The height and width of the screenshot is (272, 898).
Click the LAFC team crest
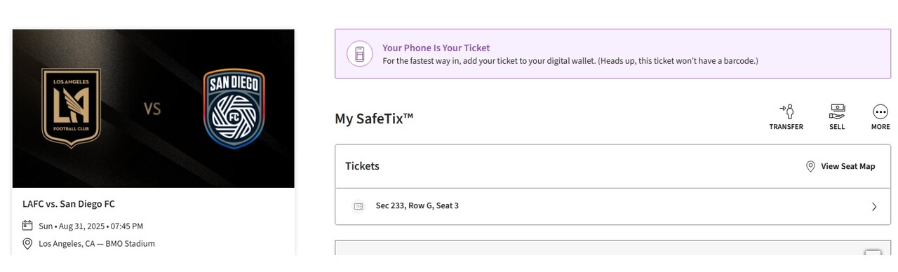click(71, 108)
